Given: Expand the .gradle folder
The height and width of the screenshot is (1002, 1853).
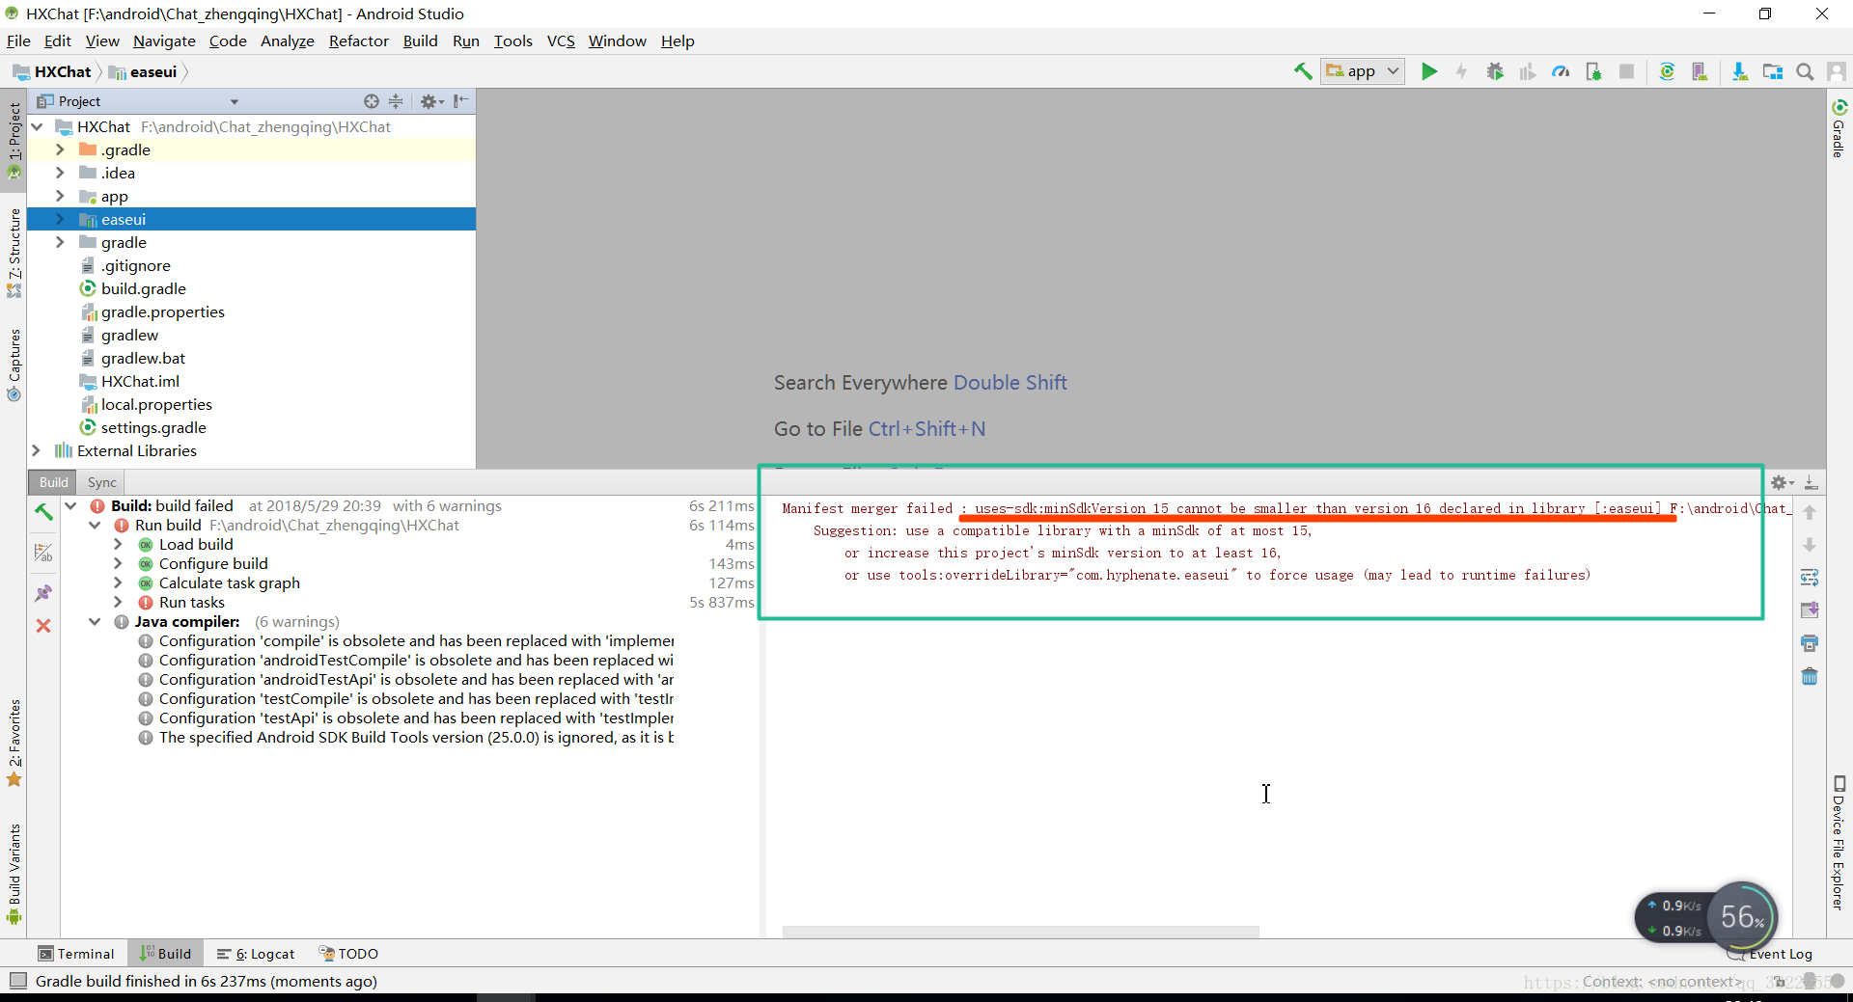Looking at the screenshot, I should click(x=60, y=149).
